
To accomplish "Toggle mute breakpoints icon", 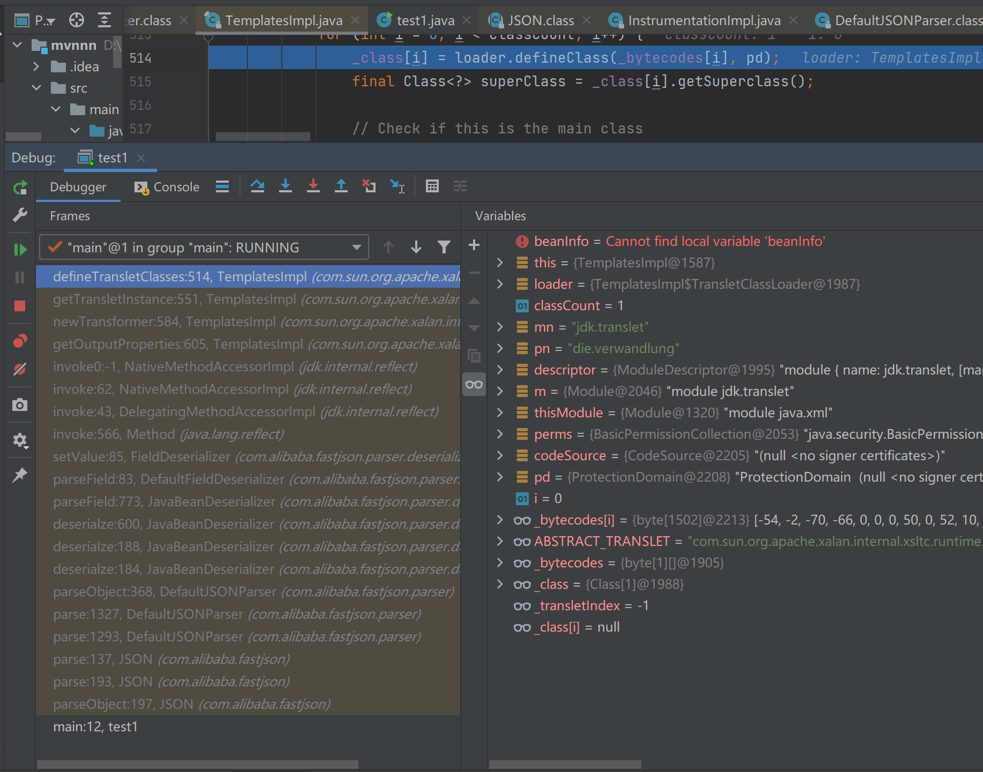I will [20, 369].
